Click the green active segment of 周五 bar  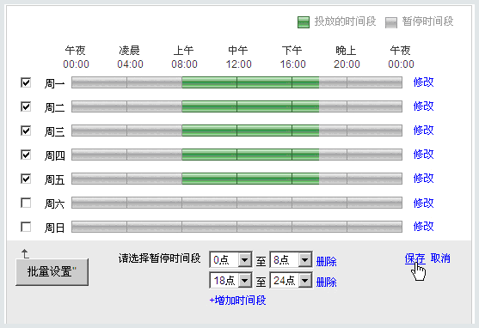point(250,179)
